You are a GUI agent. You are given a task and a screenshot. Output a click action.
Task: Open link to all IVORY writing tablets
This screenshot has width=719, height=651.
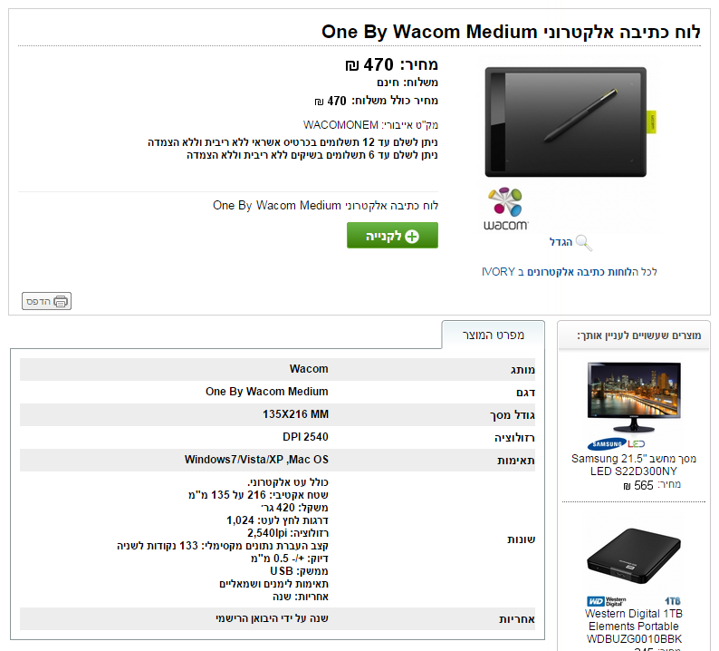(569, 271)
